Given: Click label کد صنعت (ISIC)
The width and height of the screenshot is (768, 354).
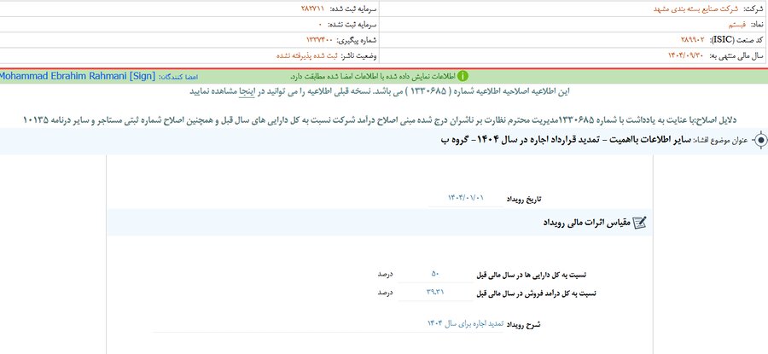Looking at the screenshot, I should tap(737, 40).
